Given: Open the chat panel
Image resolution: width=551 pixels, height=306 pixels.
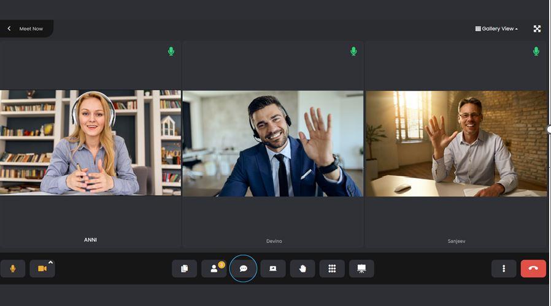Looking at the screenshot, I should coord(244,269).
